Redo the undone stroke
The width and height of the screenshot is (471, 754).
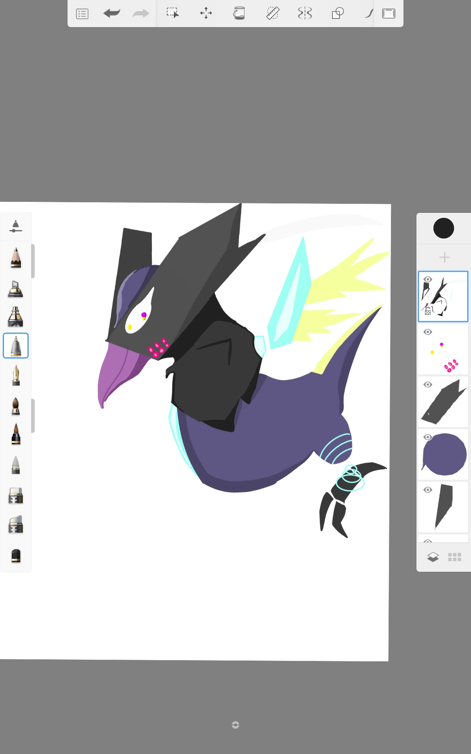[x=141, y=14]
